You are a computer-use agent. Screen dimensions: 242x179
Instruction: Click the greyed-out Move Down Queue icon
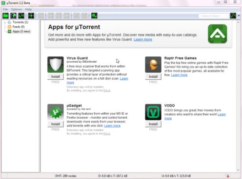tap(84, 16)
